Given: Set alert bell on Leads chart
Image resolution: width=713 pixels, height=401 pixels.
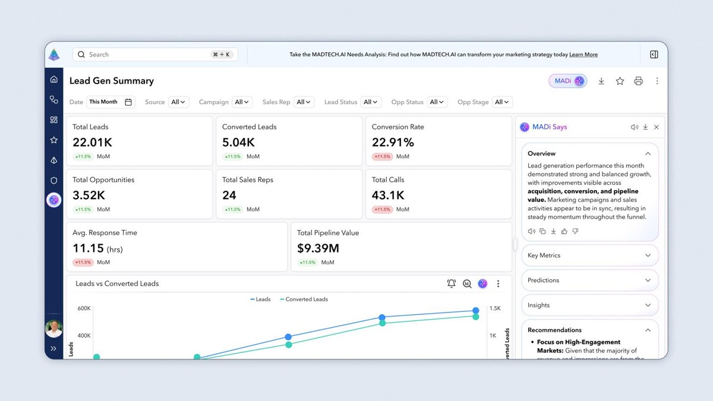Looking at the screenshot, I should (452, 284).
